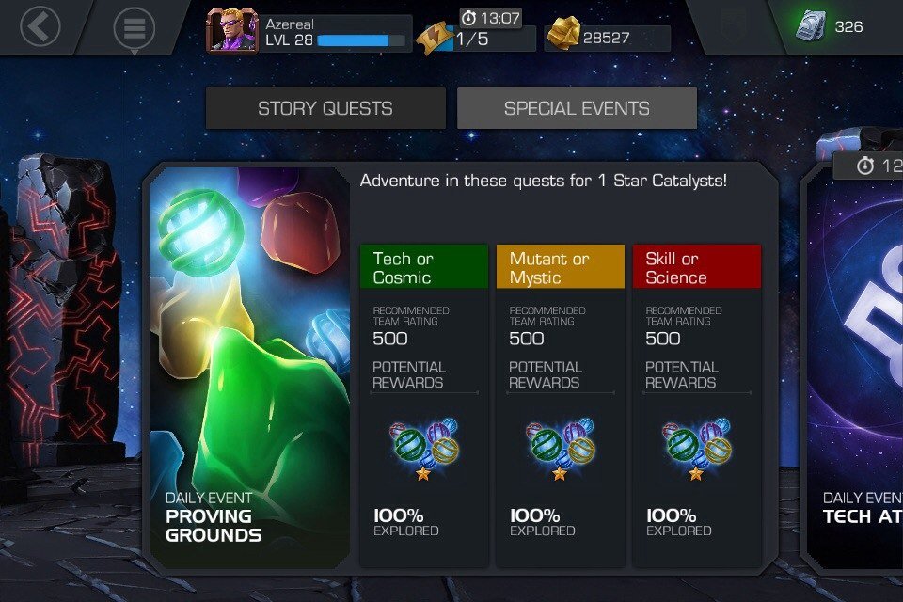
Task: Click the energy ticket icon
Action: click(x=436, y=38)
